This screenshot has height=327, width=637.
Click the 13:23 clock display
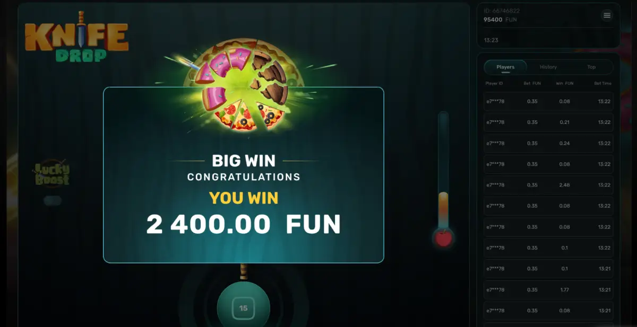click(x=491, y=40)
